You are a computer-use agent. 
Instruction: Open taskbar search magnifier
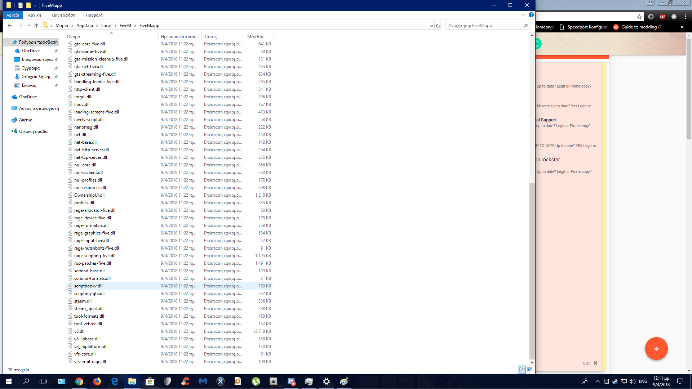[x=26, y=381]
